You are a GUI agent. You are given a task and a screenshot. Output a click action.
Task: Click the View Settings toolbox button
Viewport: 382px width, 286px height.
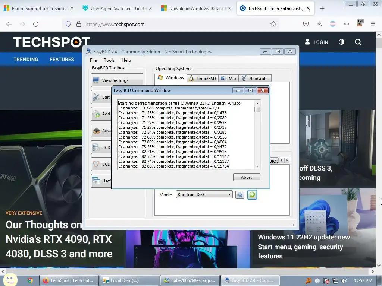point(117,80)
